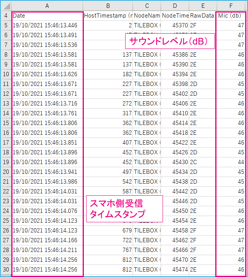Select column F header

231,6
